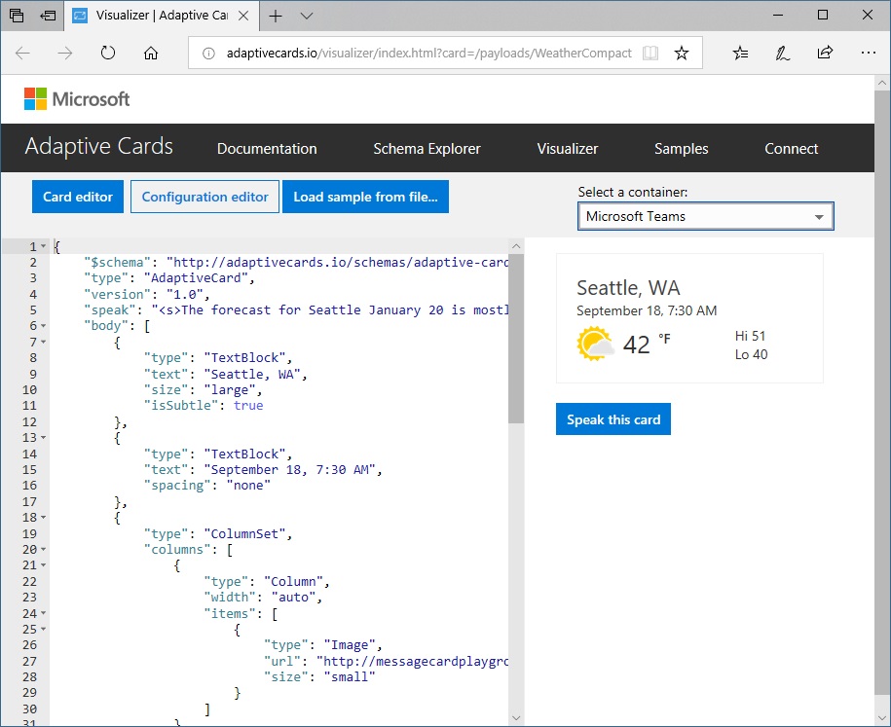The image size is (891, 727).
Task: Click the add notes pen icon
Action: coord(783,54)
